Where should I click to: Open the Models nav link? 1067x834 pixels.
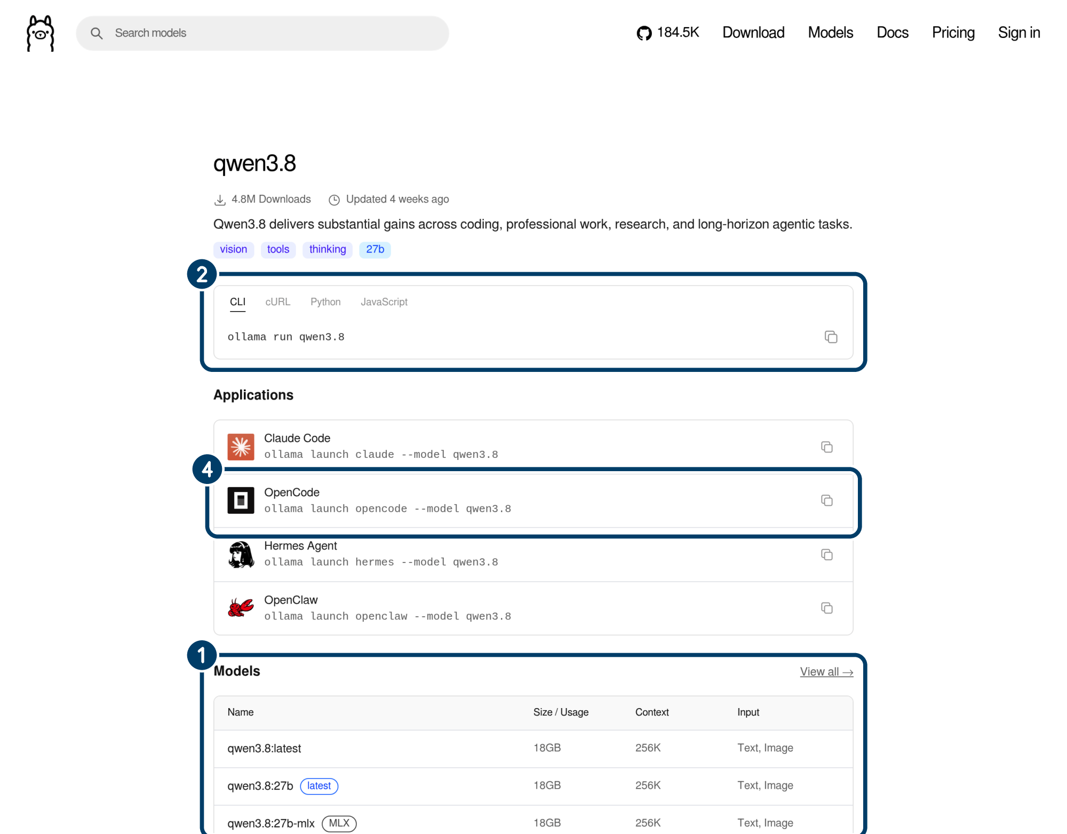(x=831, y=33)
